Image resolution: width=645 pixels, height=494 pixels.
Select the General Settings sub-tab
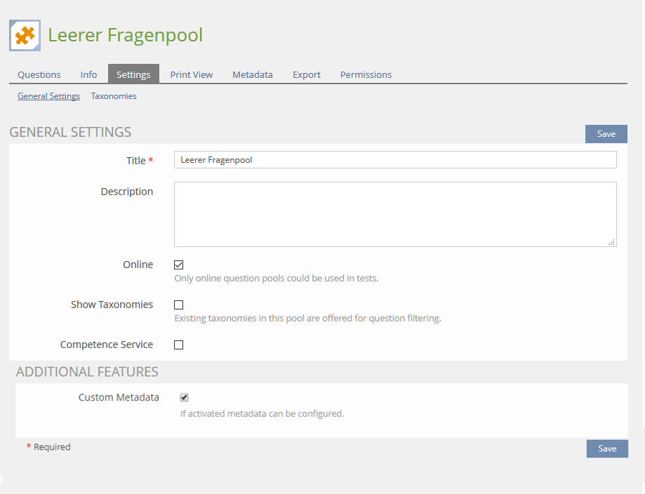(48, 96)
